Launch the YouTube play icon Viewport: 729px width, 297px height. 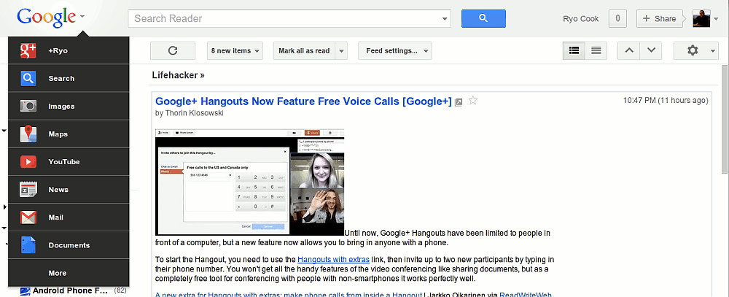pos(28,162)
